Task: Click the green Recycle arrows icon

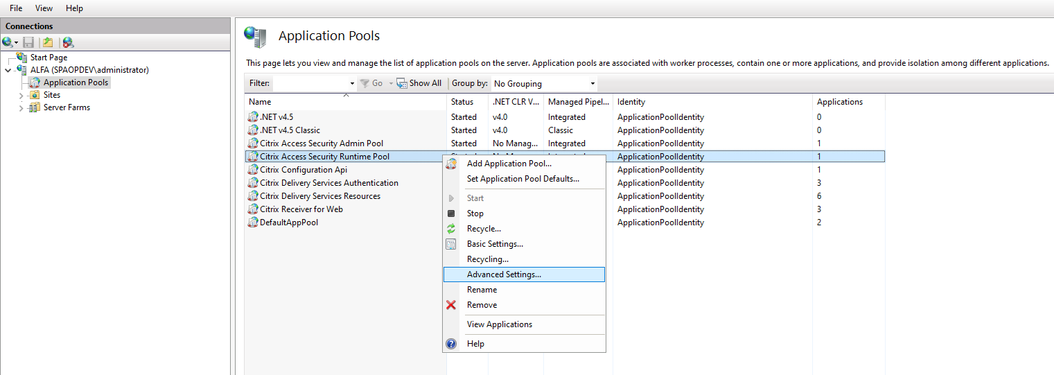Action: click(x=451, y=229)
